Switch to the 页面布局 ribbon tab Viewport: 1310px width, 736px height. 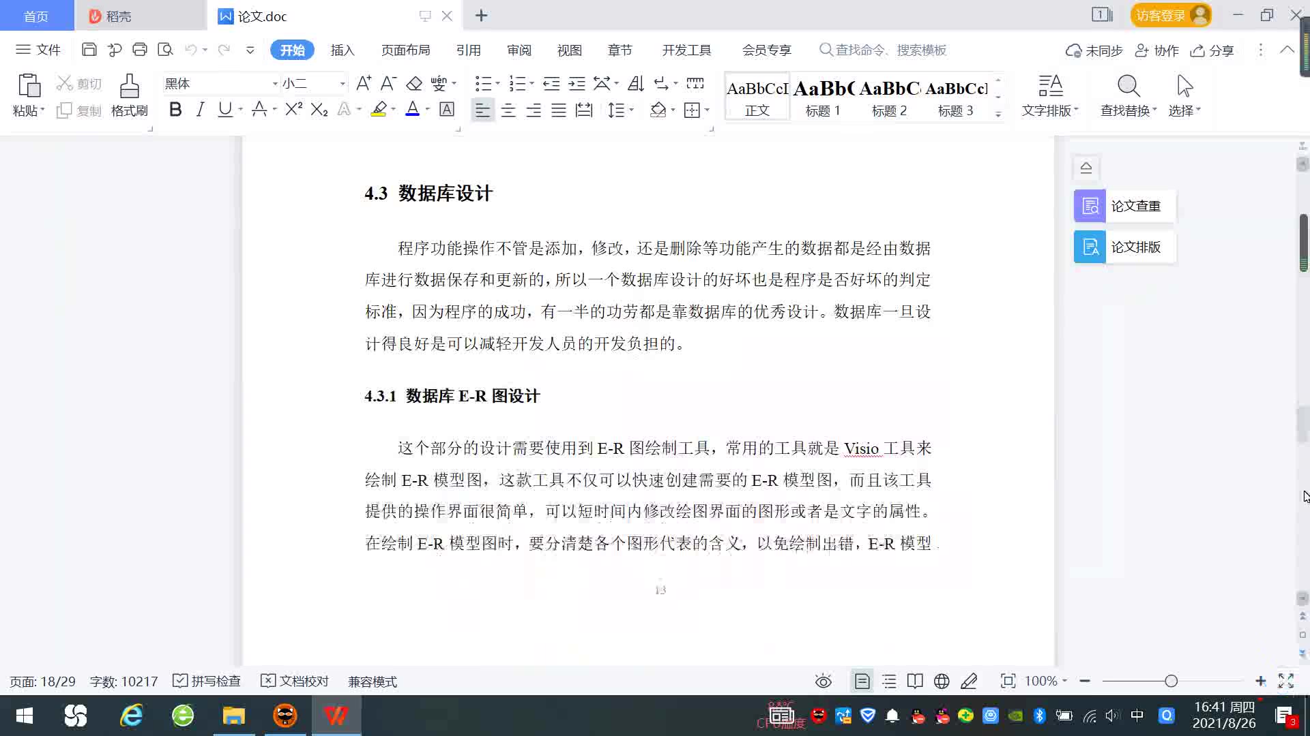(x=405, y=50)
